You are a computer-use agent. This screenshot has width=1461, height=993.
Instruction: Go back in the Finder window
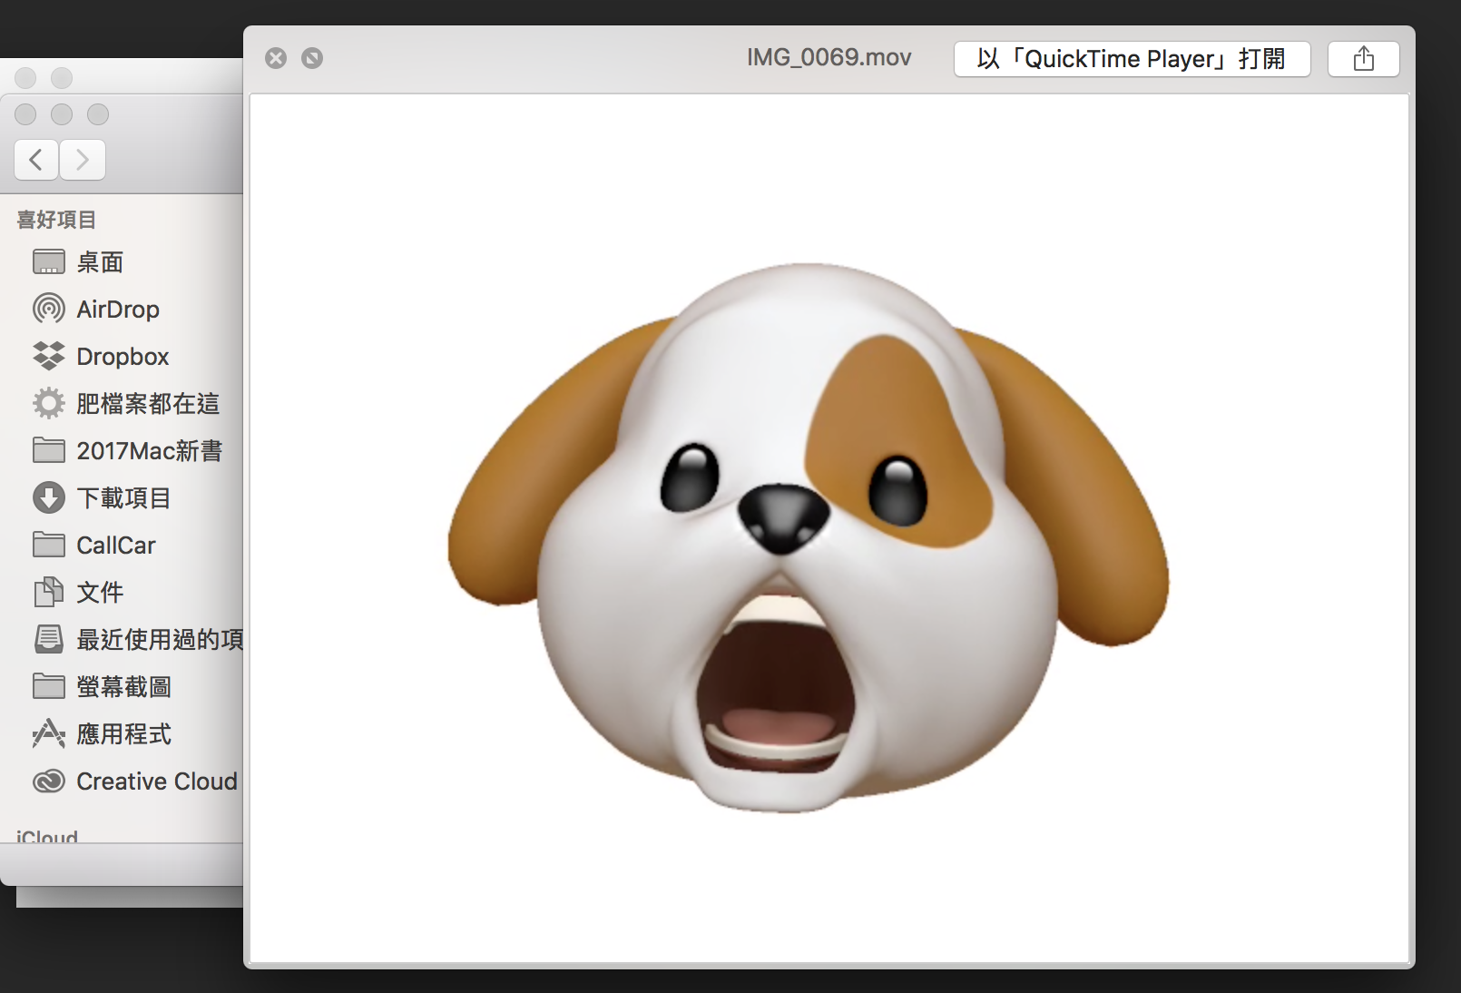(36, 160)
